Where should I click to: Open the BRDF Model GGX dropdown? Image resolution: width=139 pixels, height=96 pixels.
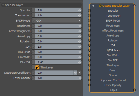(58, 21)
